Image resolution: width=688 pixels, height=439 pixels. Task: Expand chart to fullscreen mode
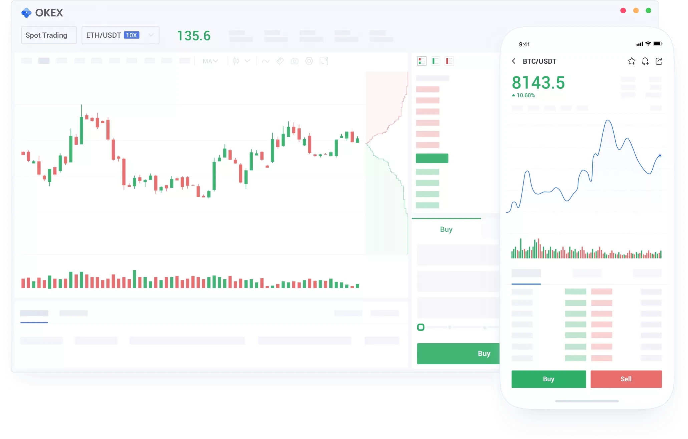[x=324, y=61]
